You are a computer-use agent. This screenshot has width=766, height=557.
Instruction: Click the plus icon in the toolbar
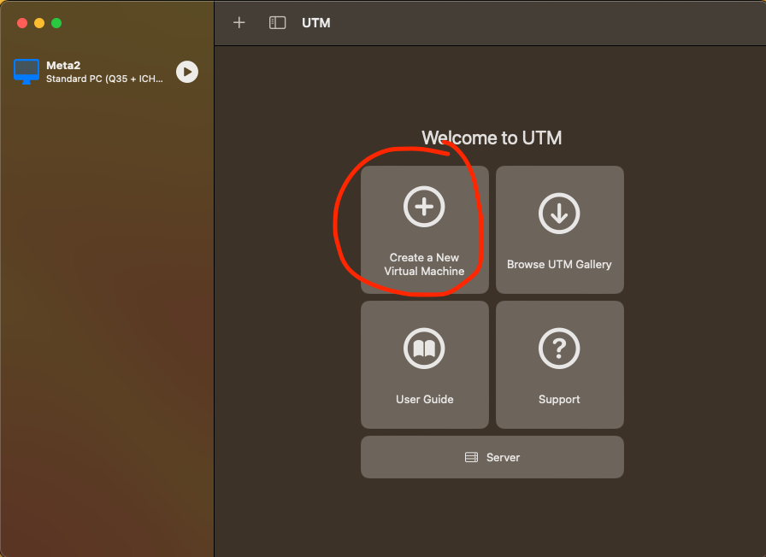(239, 22)
